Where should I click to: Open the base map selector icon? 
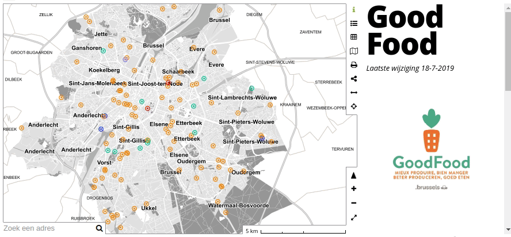click(x=354, y=51)
